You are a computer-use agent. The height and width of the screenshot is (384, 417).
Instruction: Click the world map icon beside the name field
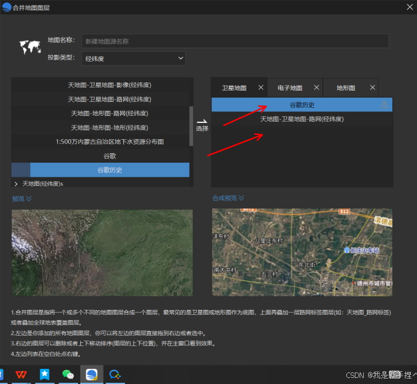coord(30,47)
